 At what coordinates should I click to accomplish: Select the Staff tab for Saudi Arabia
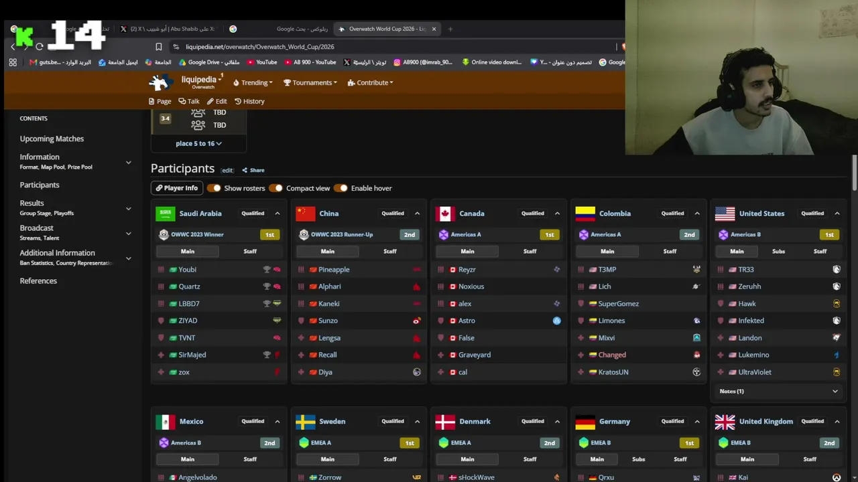(250, 251)
